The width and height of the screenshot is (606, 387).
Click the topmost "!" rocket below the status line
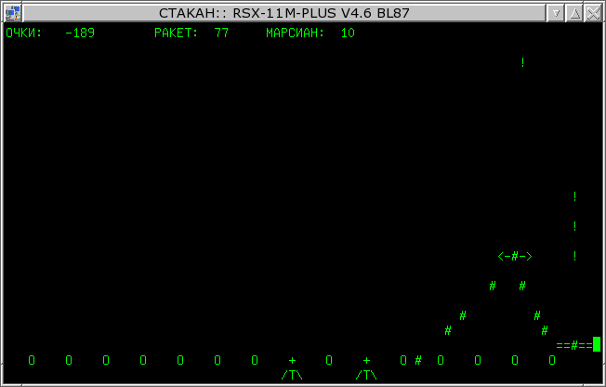pos(522,62)
